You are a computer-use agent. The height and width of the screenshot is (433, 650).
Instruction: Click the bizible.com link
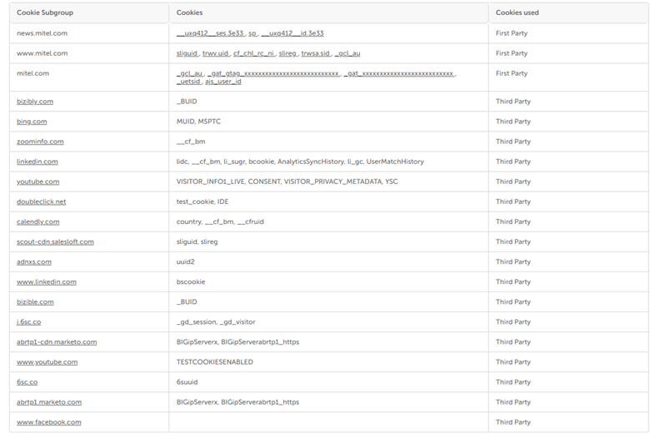[x=35, y=301]
